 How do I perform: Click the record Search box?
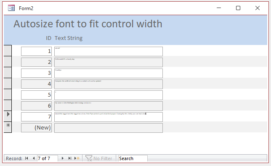point(133,158)
